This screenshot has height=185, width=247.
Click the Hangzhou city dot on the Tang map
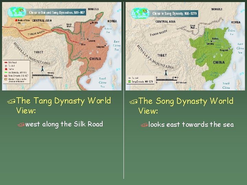(x=105, y=46)
